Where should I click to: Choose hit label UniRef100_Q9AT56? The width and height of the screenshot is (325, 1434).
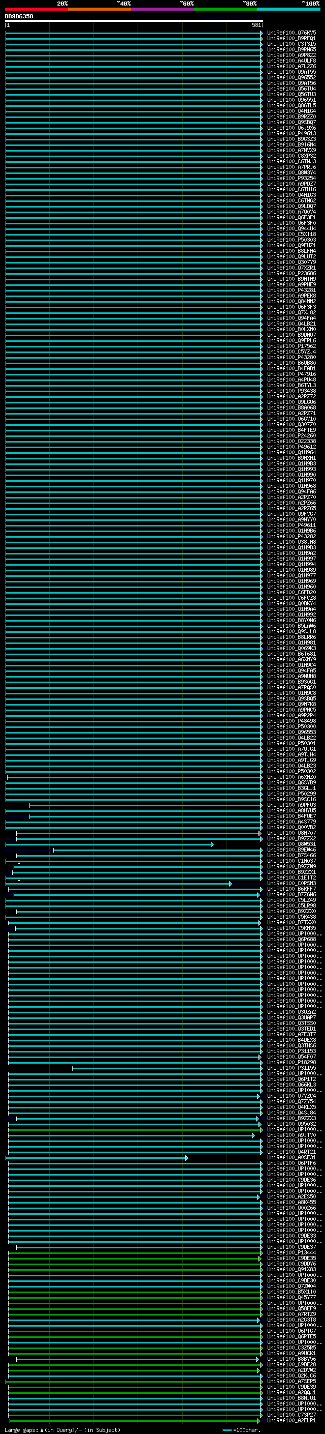click(291, 83)
